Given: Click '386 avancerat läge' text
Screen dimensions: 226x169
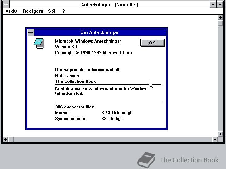Looking at the screenshot, I should 75,107.
